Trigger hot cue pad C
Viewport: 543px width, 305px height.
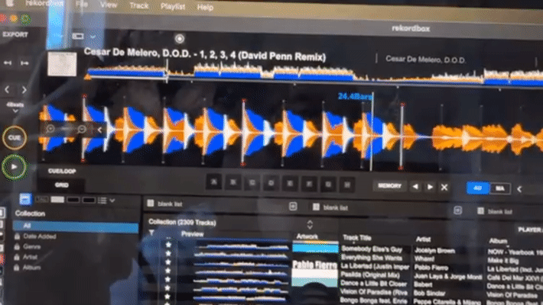252,183
